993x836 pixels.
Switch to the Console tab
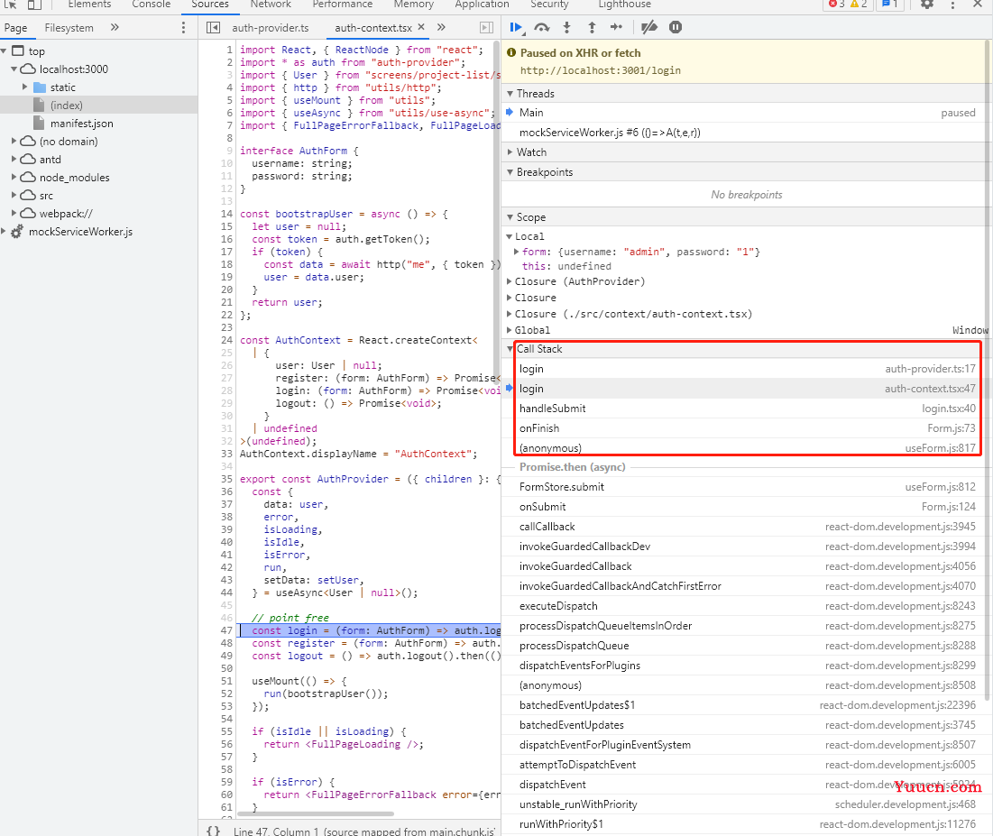[x=152, y=5]
